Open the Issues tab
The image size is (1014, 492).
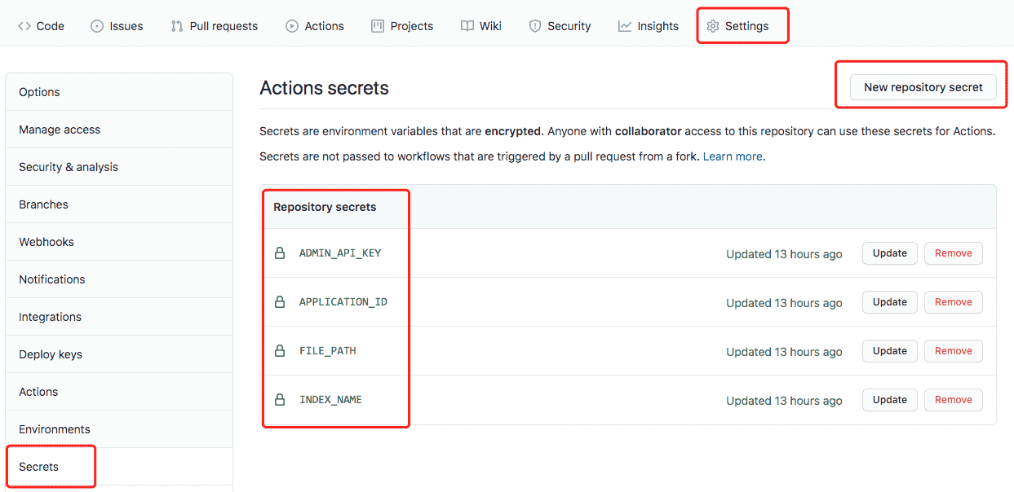[x=117, y=26]
